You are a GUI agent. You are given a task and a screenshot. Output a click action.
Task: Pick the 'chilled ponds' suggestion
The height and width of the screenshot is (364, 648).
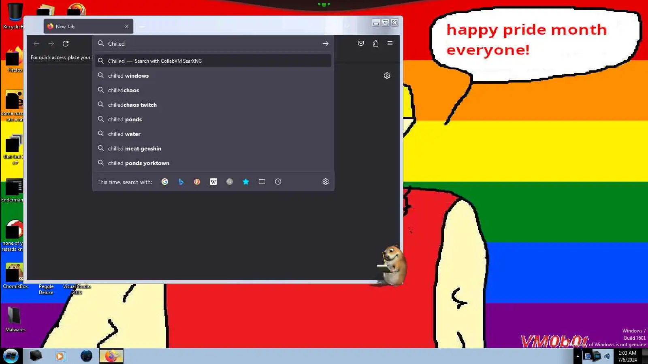coord(213,119)
